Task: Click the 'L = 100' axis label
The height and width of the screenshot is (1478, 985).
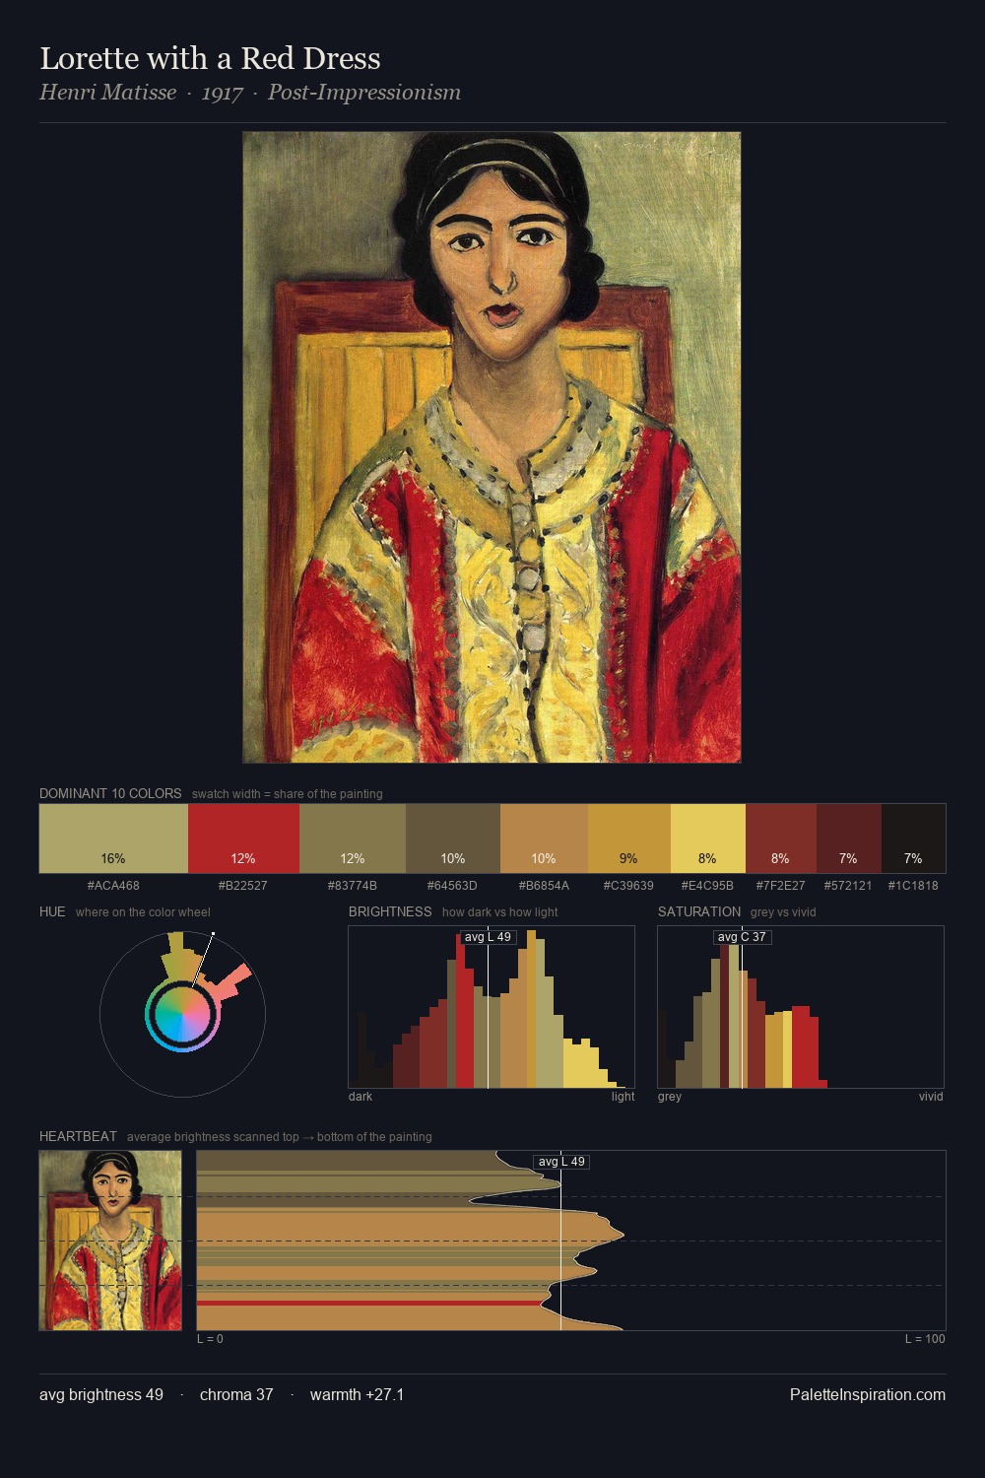Action: click(925, 1339)
